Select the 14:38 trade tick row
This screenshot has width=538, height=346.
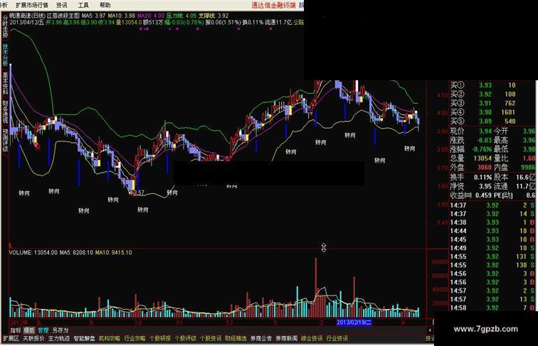pos(492,222)
